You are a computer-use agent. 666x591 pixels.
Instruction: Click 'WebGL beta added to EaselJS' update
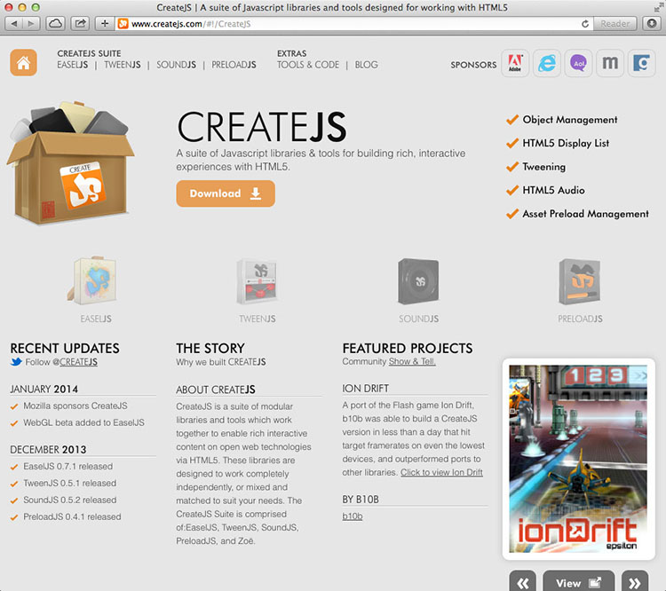pyautogui.click(x=83, y=422)
